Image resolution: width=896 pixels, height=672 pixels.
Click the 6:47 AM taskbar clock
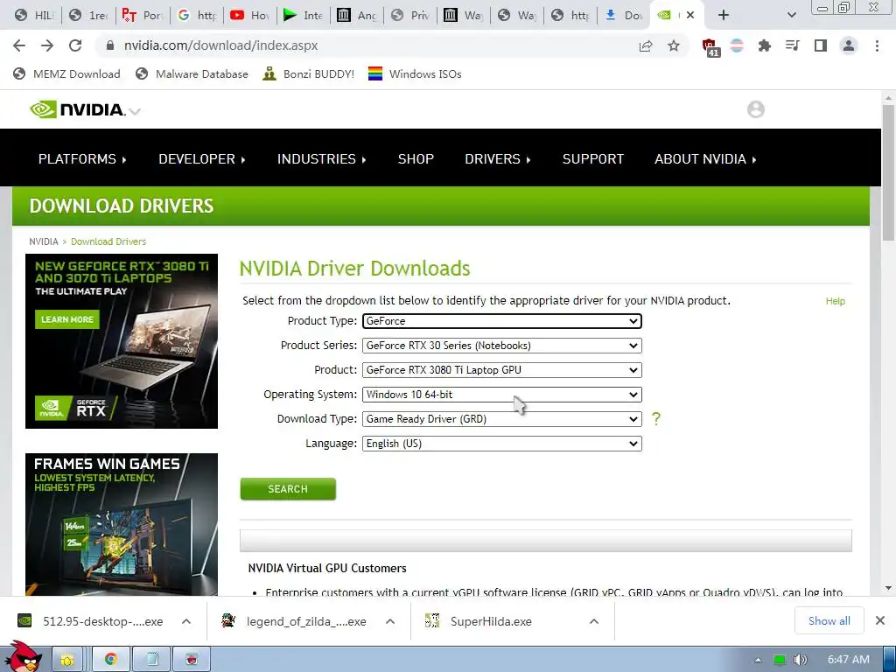tap(849, 660)
